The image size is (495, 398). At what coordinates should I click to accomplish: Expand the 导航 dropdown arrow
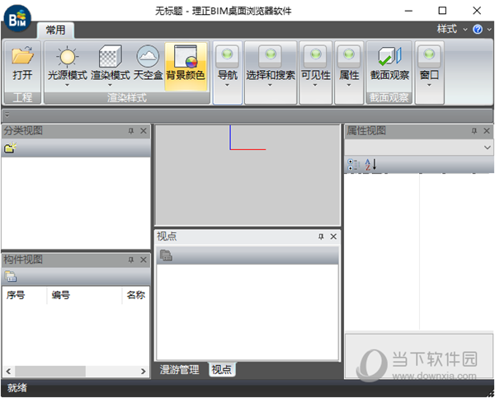[x=228, y=85]
